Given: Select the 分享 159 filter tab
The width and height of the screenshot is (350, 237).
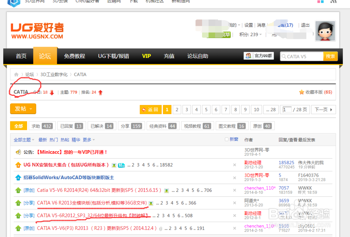Looking at the screenshot, I should tap(131, 126).
